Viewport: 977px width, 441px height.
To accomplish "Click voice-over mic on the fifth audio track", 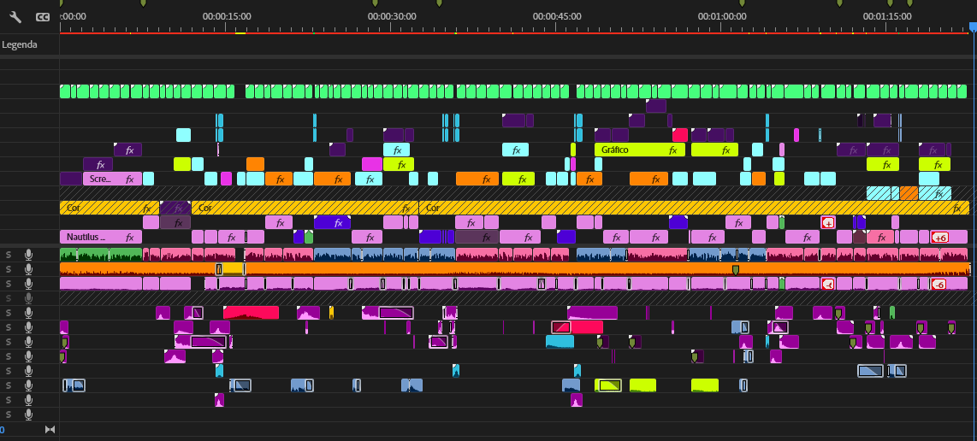I will [x=28, y=313].
